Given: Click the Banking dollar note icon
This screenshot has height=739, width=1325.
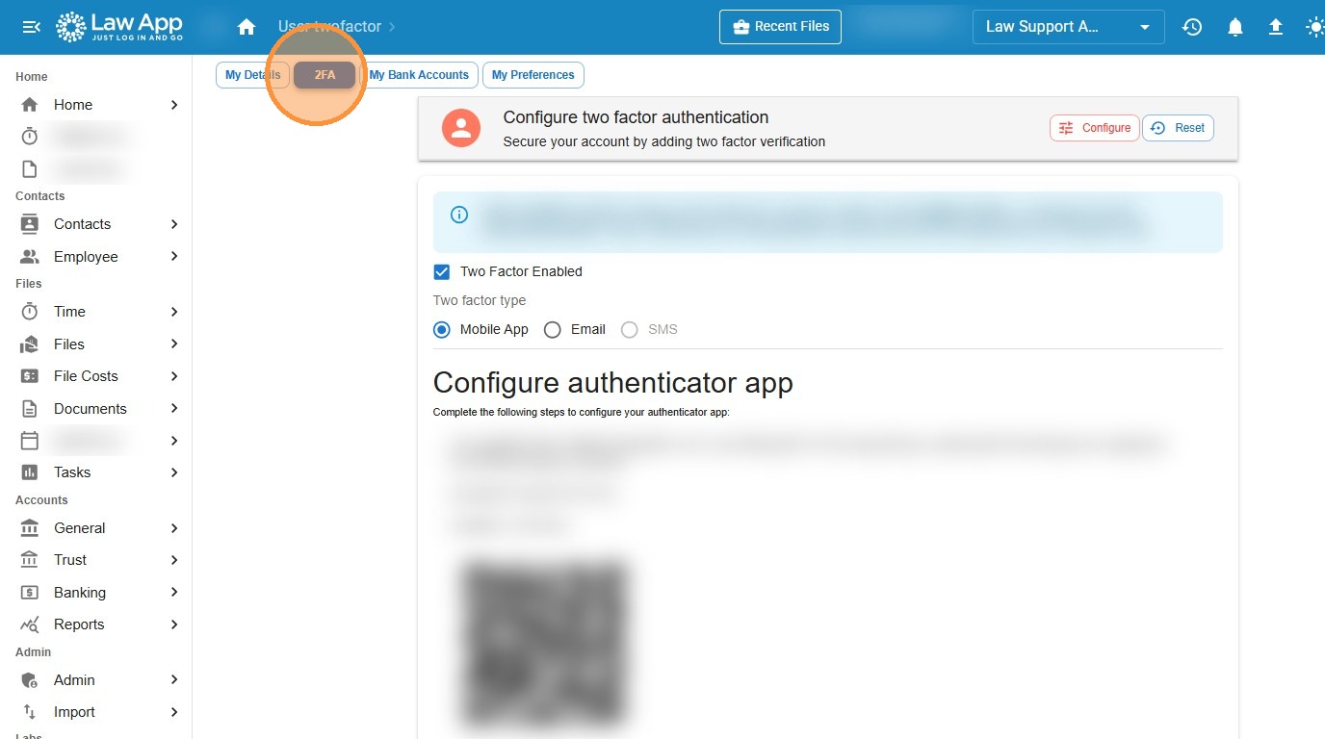Looking at the screenshot, I should pyautogui.click(x=30, y=593).
